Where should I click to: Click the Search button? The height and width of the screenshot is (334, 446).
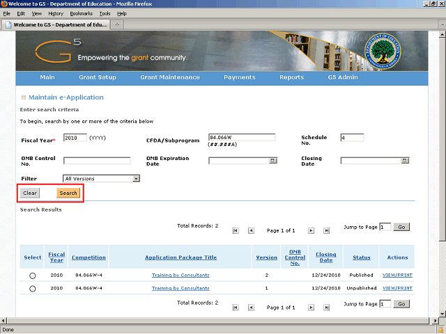(x=68, y=193)
